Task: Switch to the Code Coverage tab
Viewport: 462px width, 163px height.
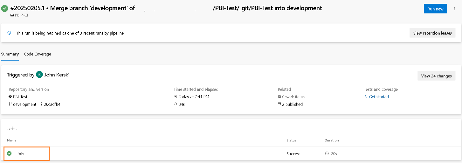Action: [38, 54]
